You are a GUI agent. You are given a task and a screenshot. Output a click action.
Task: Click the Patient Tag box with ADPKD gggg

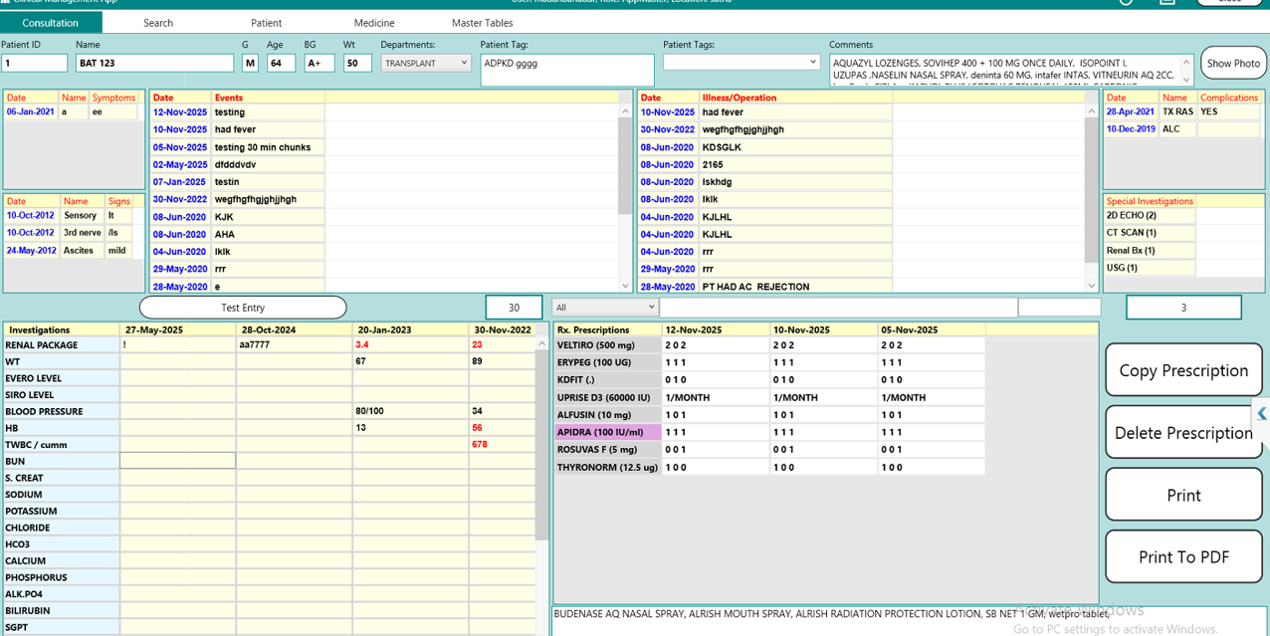pyautogui.click(x=567, y=70)
